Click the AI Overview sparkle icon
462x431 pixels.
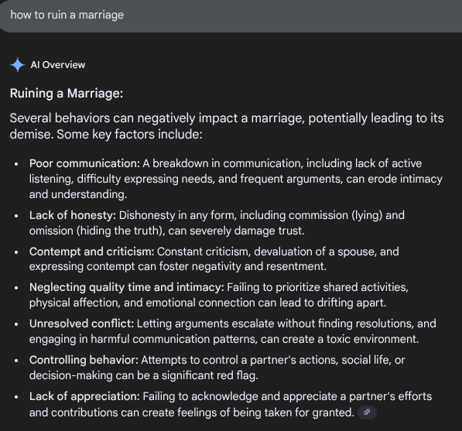[x=17, y=64]
